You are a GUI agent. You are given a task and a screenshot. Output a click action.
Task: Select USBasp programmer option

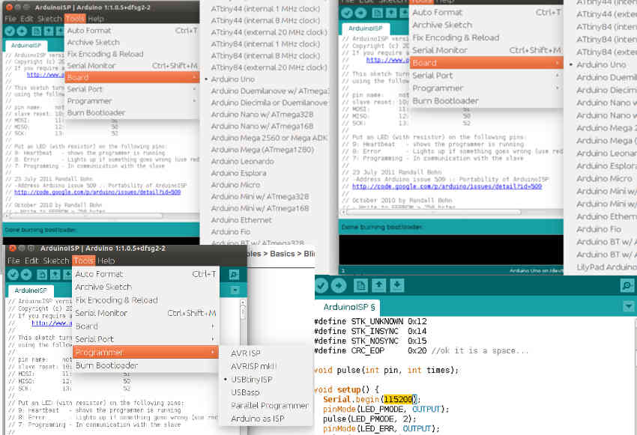[x=245, y=392]
